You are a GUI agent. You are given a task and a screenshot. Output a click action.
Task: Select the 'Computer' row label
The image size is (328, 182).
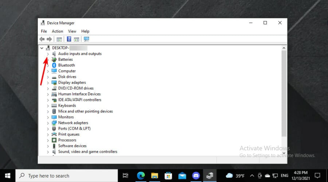click(67, 71)
